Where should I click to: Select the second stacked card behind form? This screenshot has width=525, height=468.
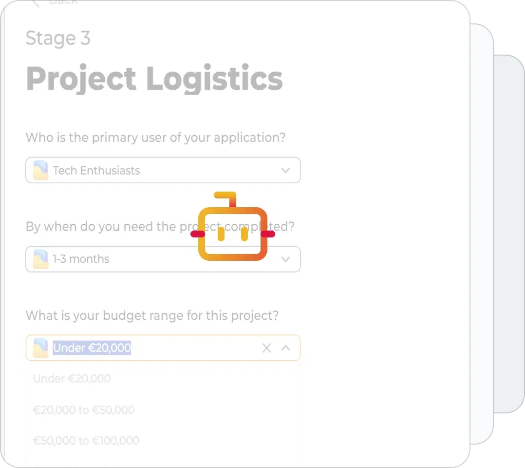pyautogui.click(x=482, y=234)
